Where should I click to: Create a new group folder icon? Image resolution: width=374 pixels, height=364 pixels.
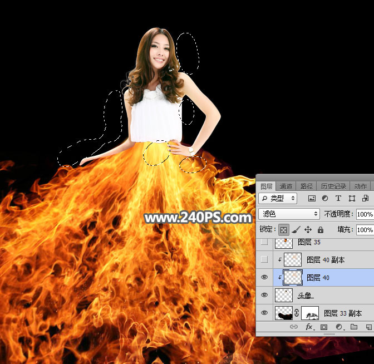click(x=354, y=327)
